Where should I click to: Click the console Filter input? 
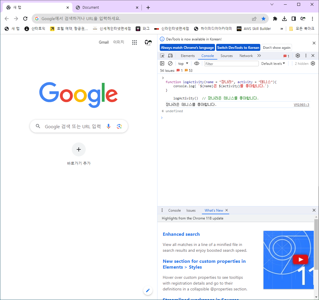231,64
